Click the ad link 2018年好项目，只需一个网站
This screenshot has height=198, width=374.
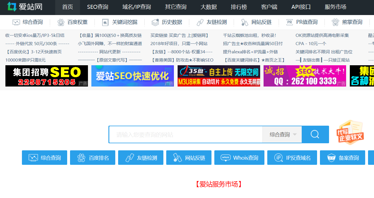179,44
